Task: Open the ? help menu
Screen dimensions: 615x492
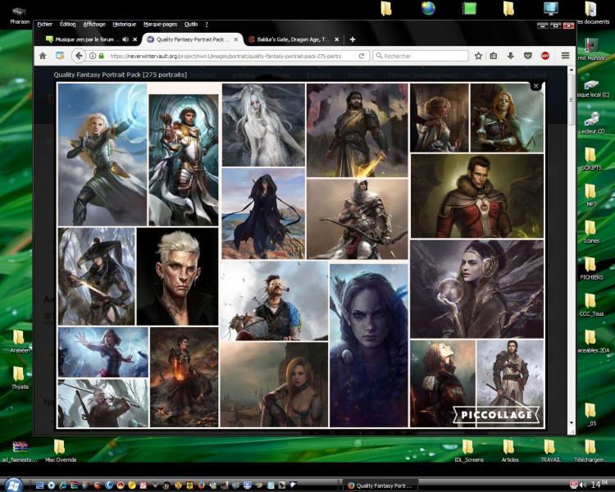Action: tap(207, 25)
